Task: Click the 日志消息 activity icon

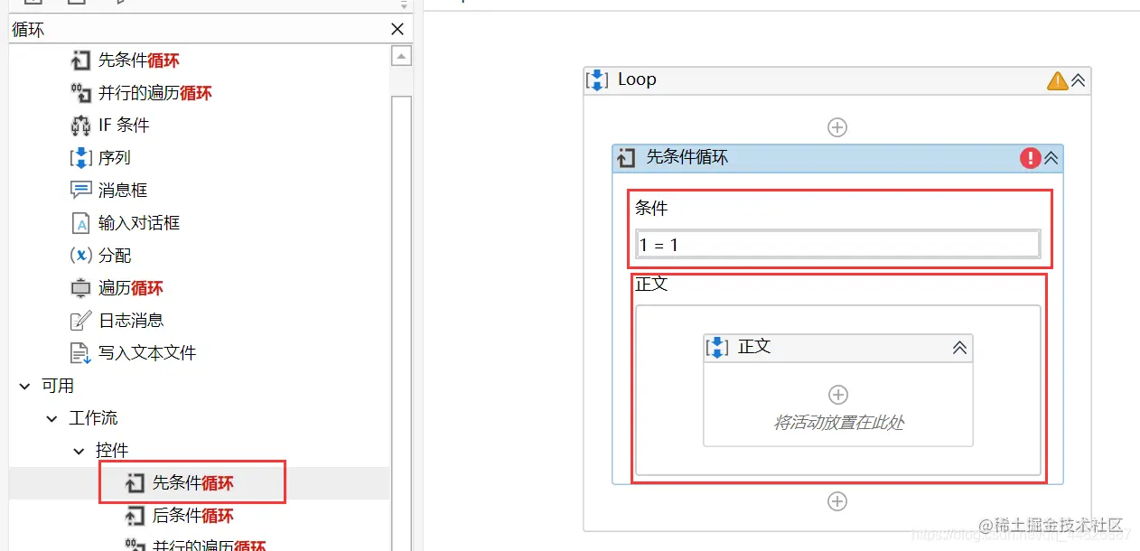Action: (80, 321)
